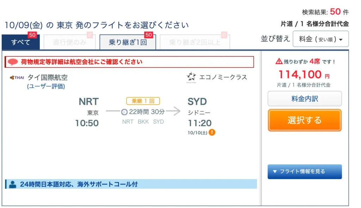Click the person icon beside 24時間日本語対応
The height and width of the screenshot is (208, 361).
pos(13,184)
